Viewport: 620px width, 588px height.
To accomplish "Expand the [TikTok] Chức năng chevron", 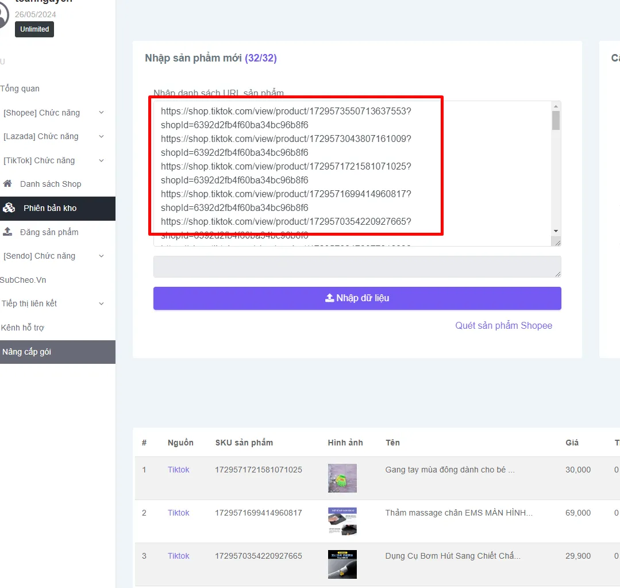I will [x=101, y=160].
